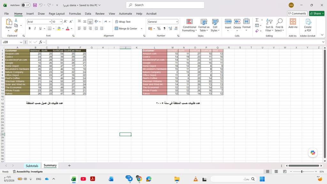327x184 pixels.
Task: Expand Merge & Center dropdown arrow
Action: [x=141, y=28]
